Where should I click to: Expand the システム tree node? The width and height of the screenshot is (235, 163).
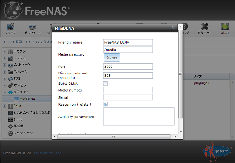5,58
